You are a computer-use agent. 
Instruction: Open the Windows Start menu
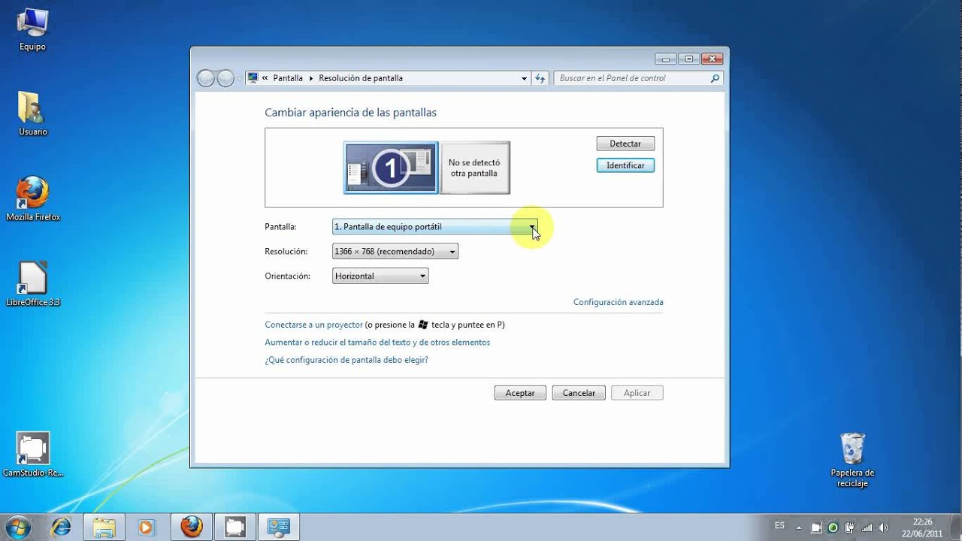tap(18, 527)
